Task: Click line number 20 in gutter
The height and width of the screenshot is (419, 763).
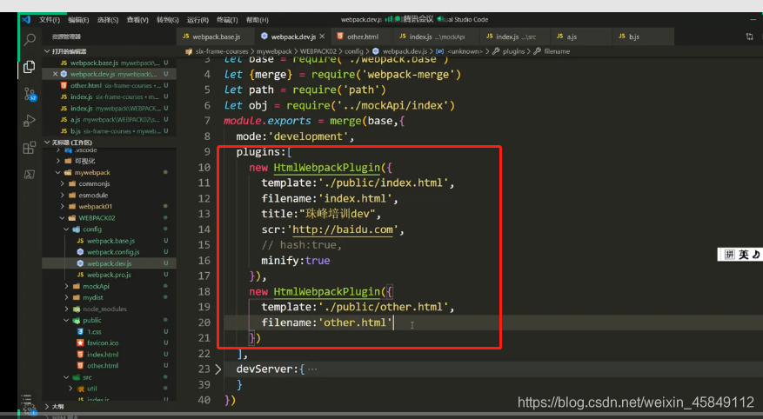Action: point(204,323)
